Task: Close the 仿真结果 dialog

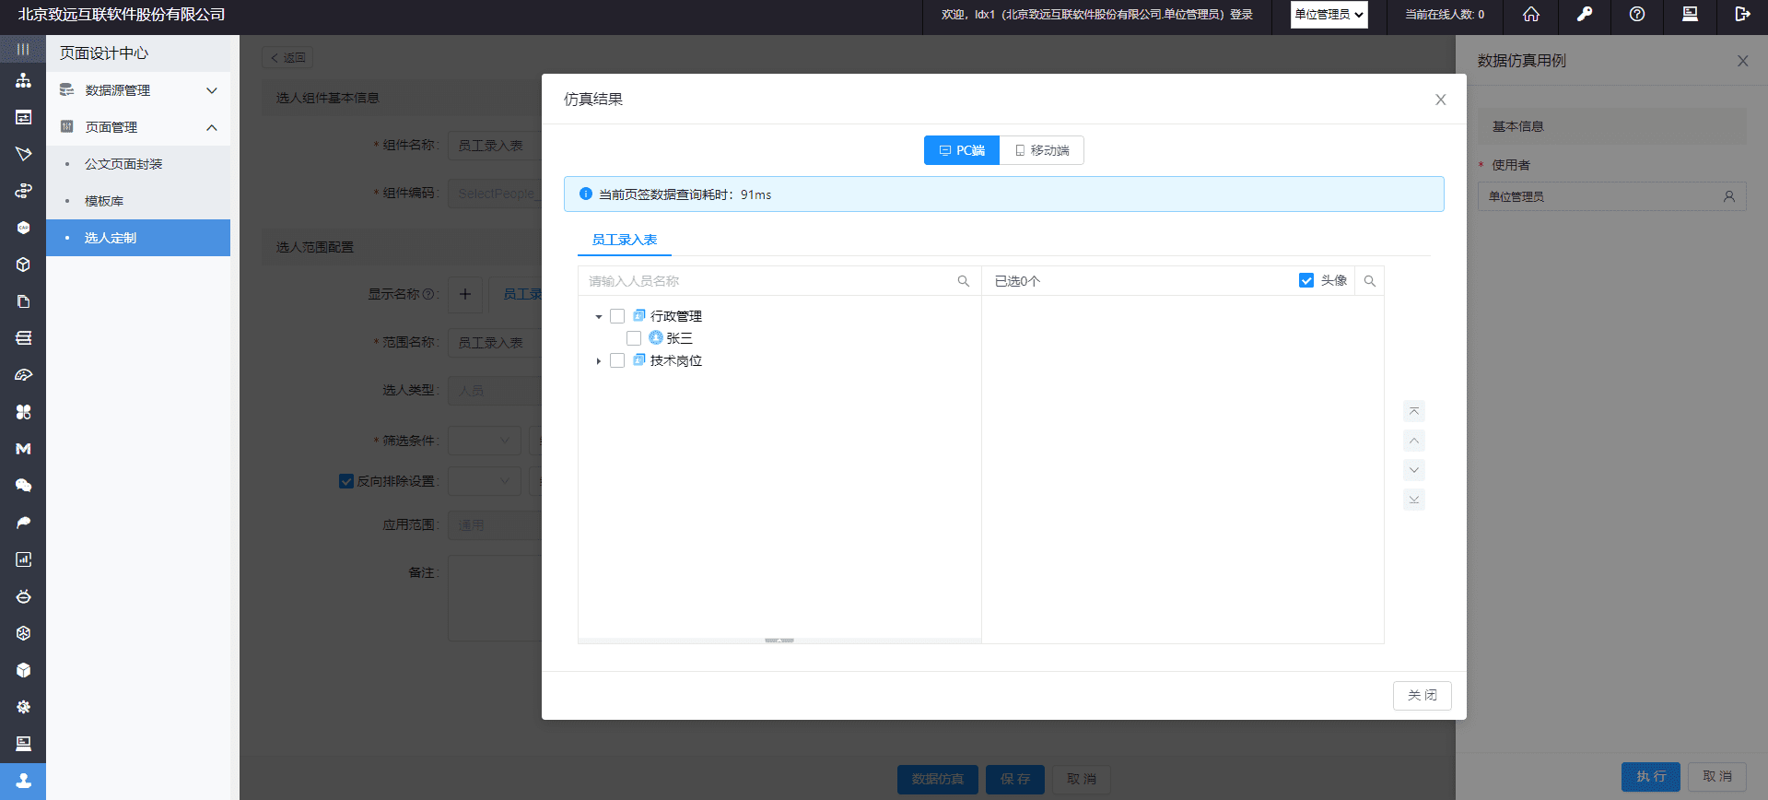Action: click(x=1441, y=100)
